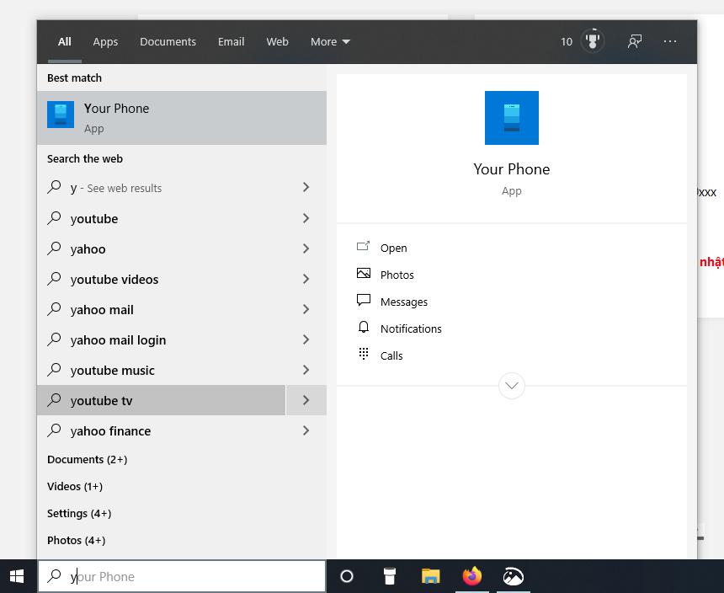The width and height of the screenshot is (724, 593).
Task: Expand the arrow next to 'youtube videos'
Action: coord(306,279)
